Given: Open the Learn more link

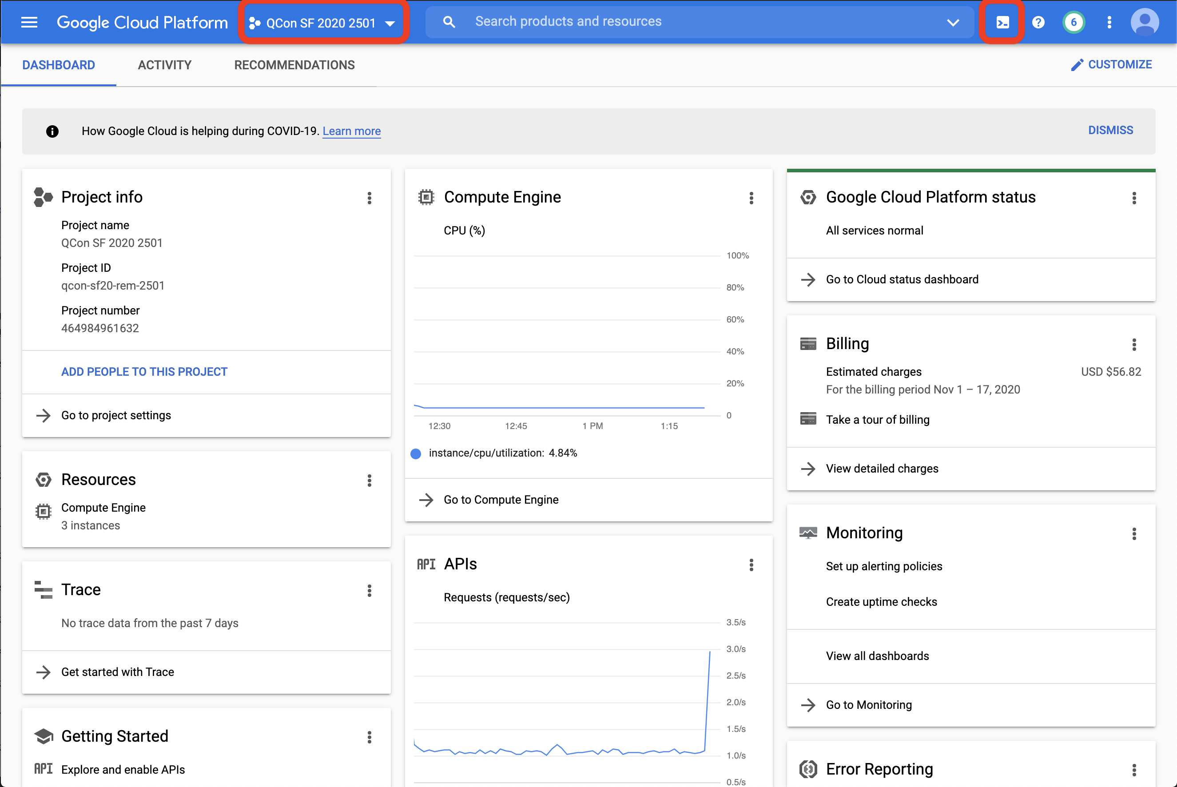Looking at the screenshot, I should 351,131.
